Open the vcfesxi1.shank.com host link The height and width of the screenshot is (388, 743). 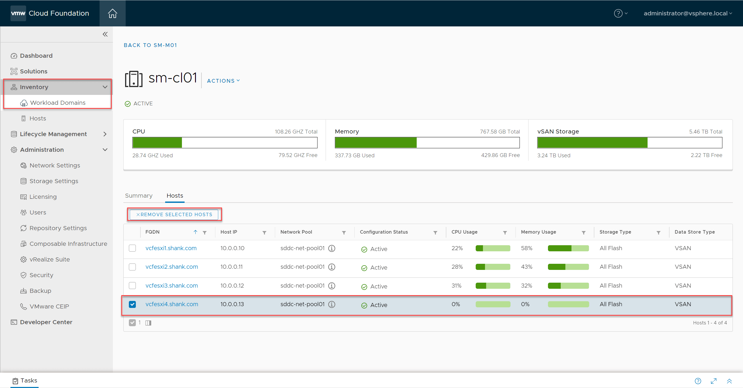pos(171,248)
